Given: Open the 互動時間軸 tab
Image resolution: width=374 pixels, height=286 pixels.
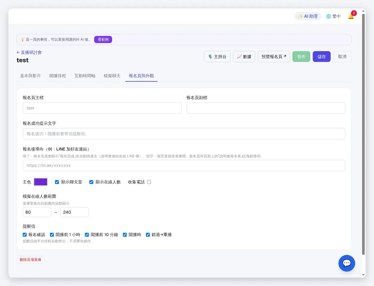Looking at the screenshot, I should point(85,76).
